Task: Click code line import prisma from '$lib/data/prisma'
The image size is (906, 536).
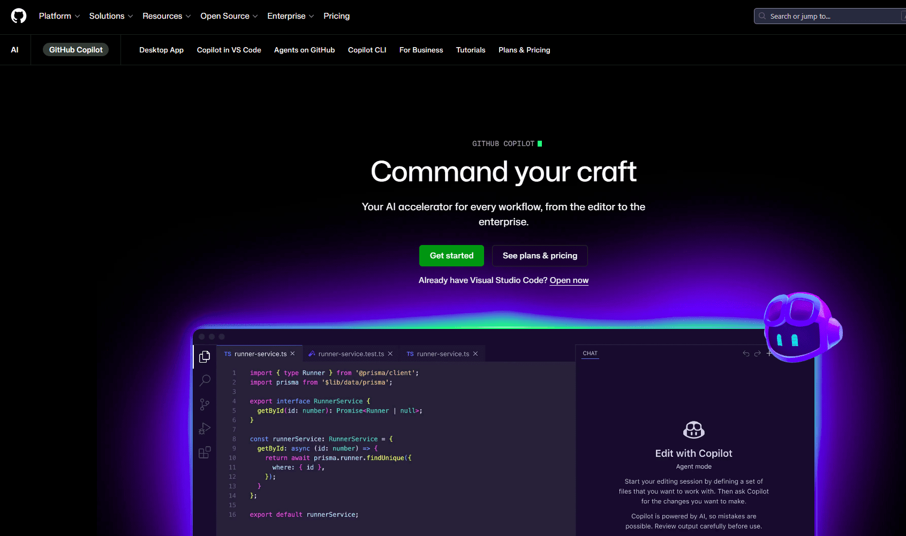Action: 321,382
